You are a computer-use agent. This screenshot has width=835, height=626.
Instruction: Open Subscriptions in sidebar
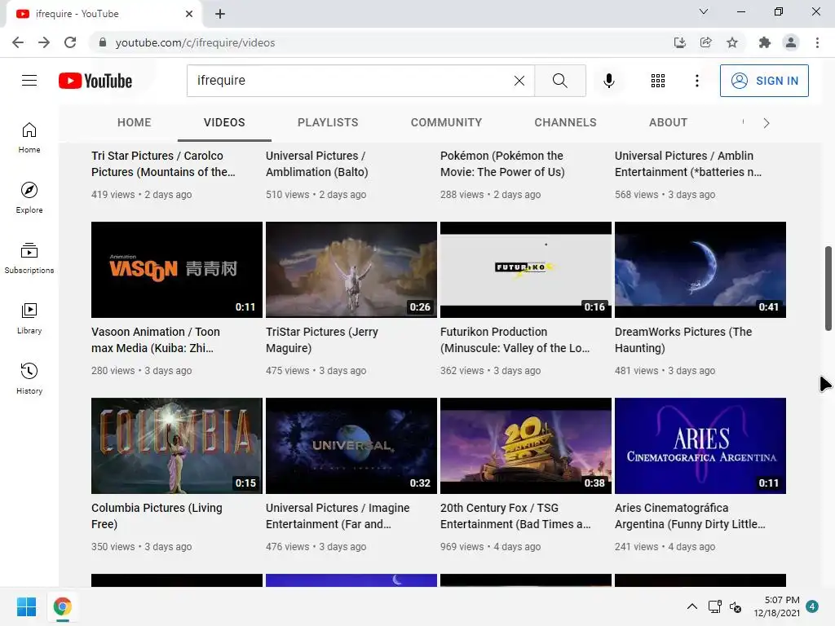tap(29, 258)
